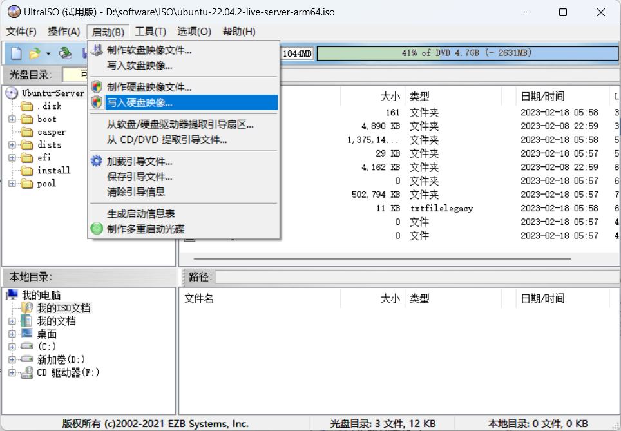Click the shield icon beside 制作硬盘映像文件
Image resolution: width=621 pixels, height=431 pixels.
[x=97, y=87]
